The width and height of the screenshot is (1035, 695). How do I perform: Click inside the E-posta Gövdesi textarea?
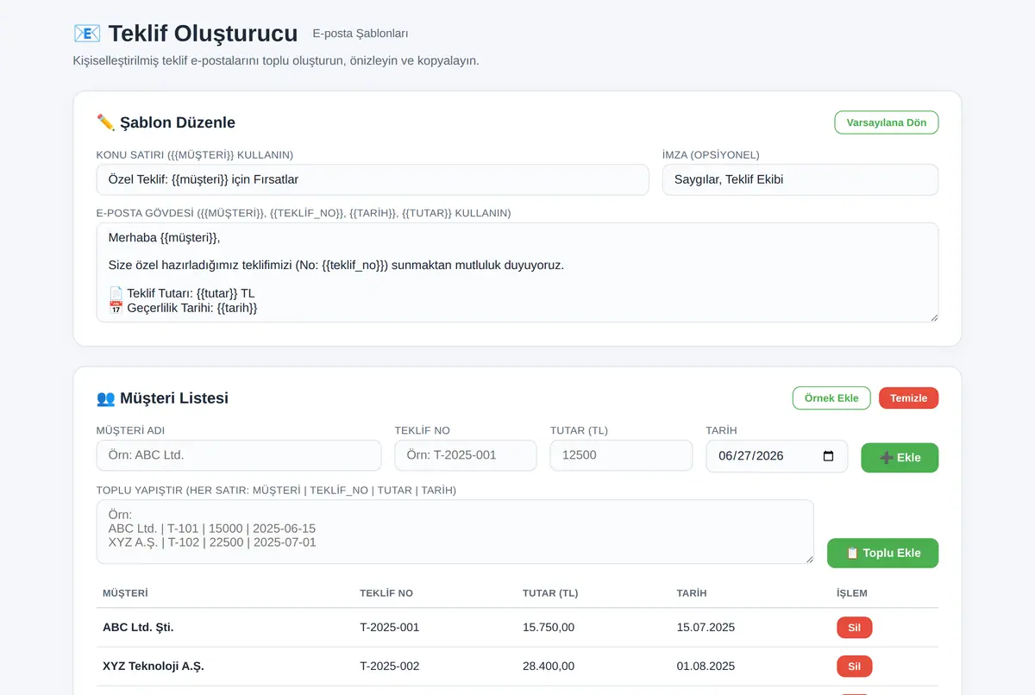click(x=517, y=272)
